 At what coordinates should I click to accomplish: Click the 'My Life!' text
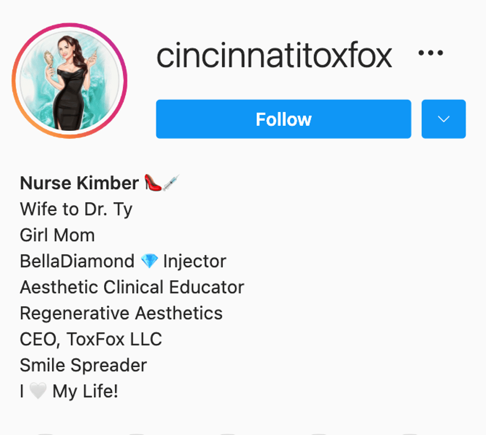point(85,391)
